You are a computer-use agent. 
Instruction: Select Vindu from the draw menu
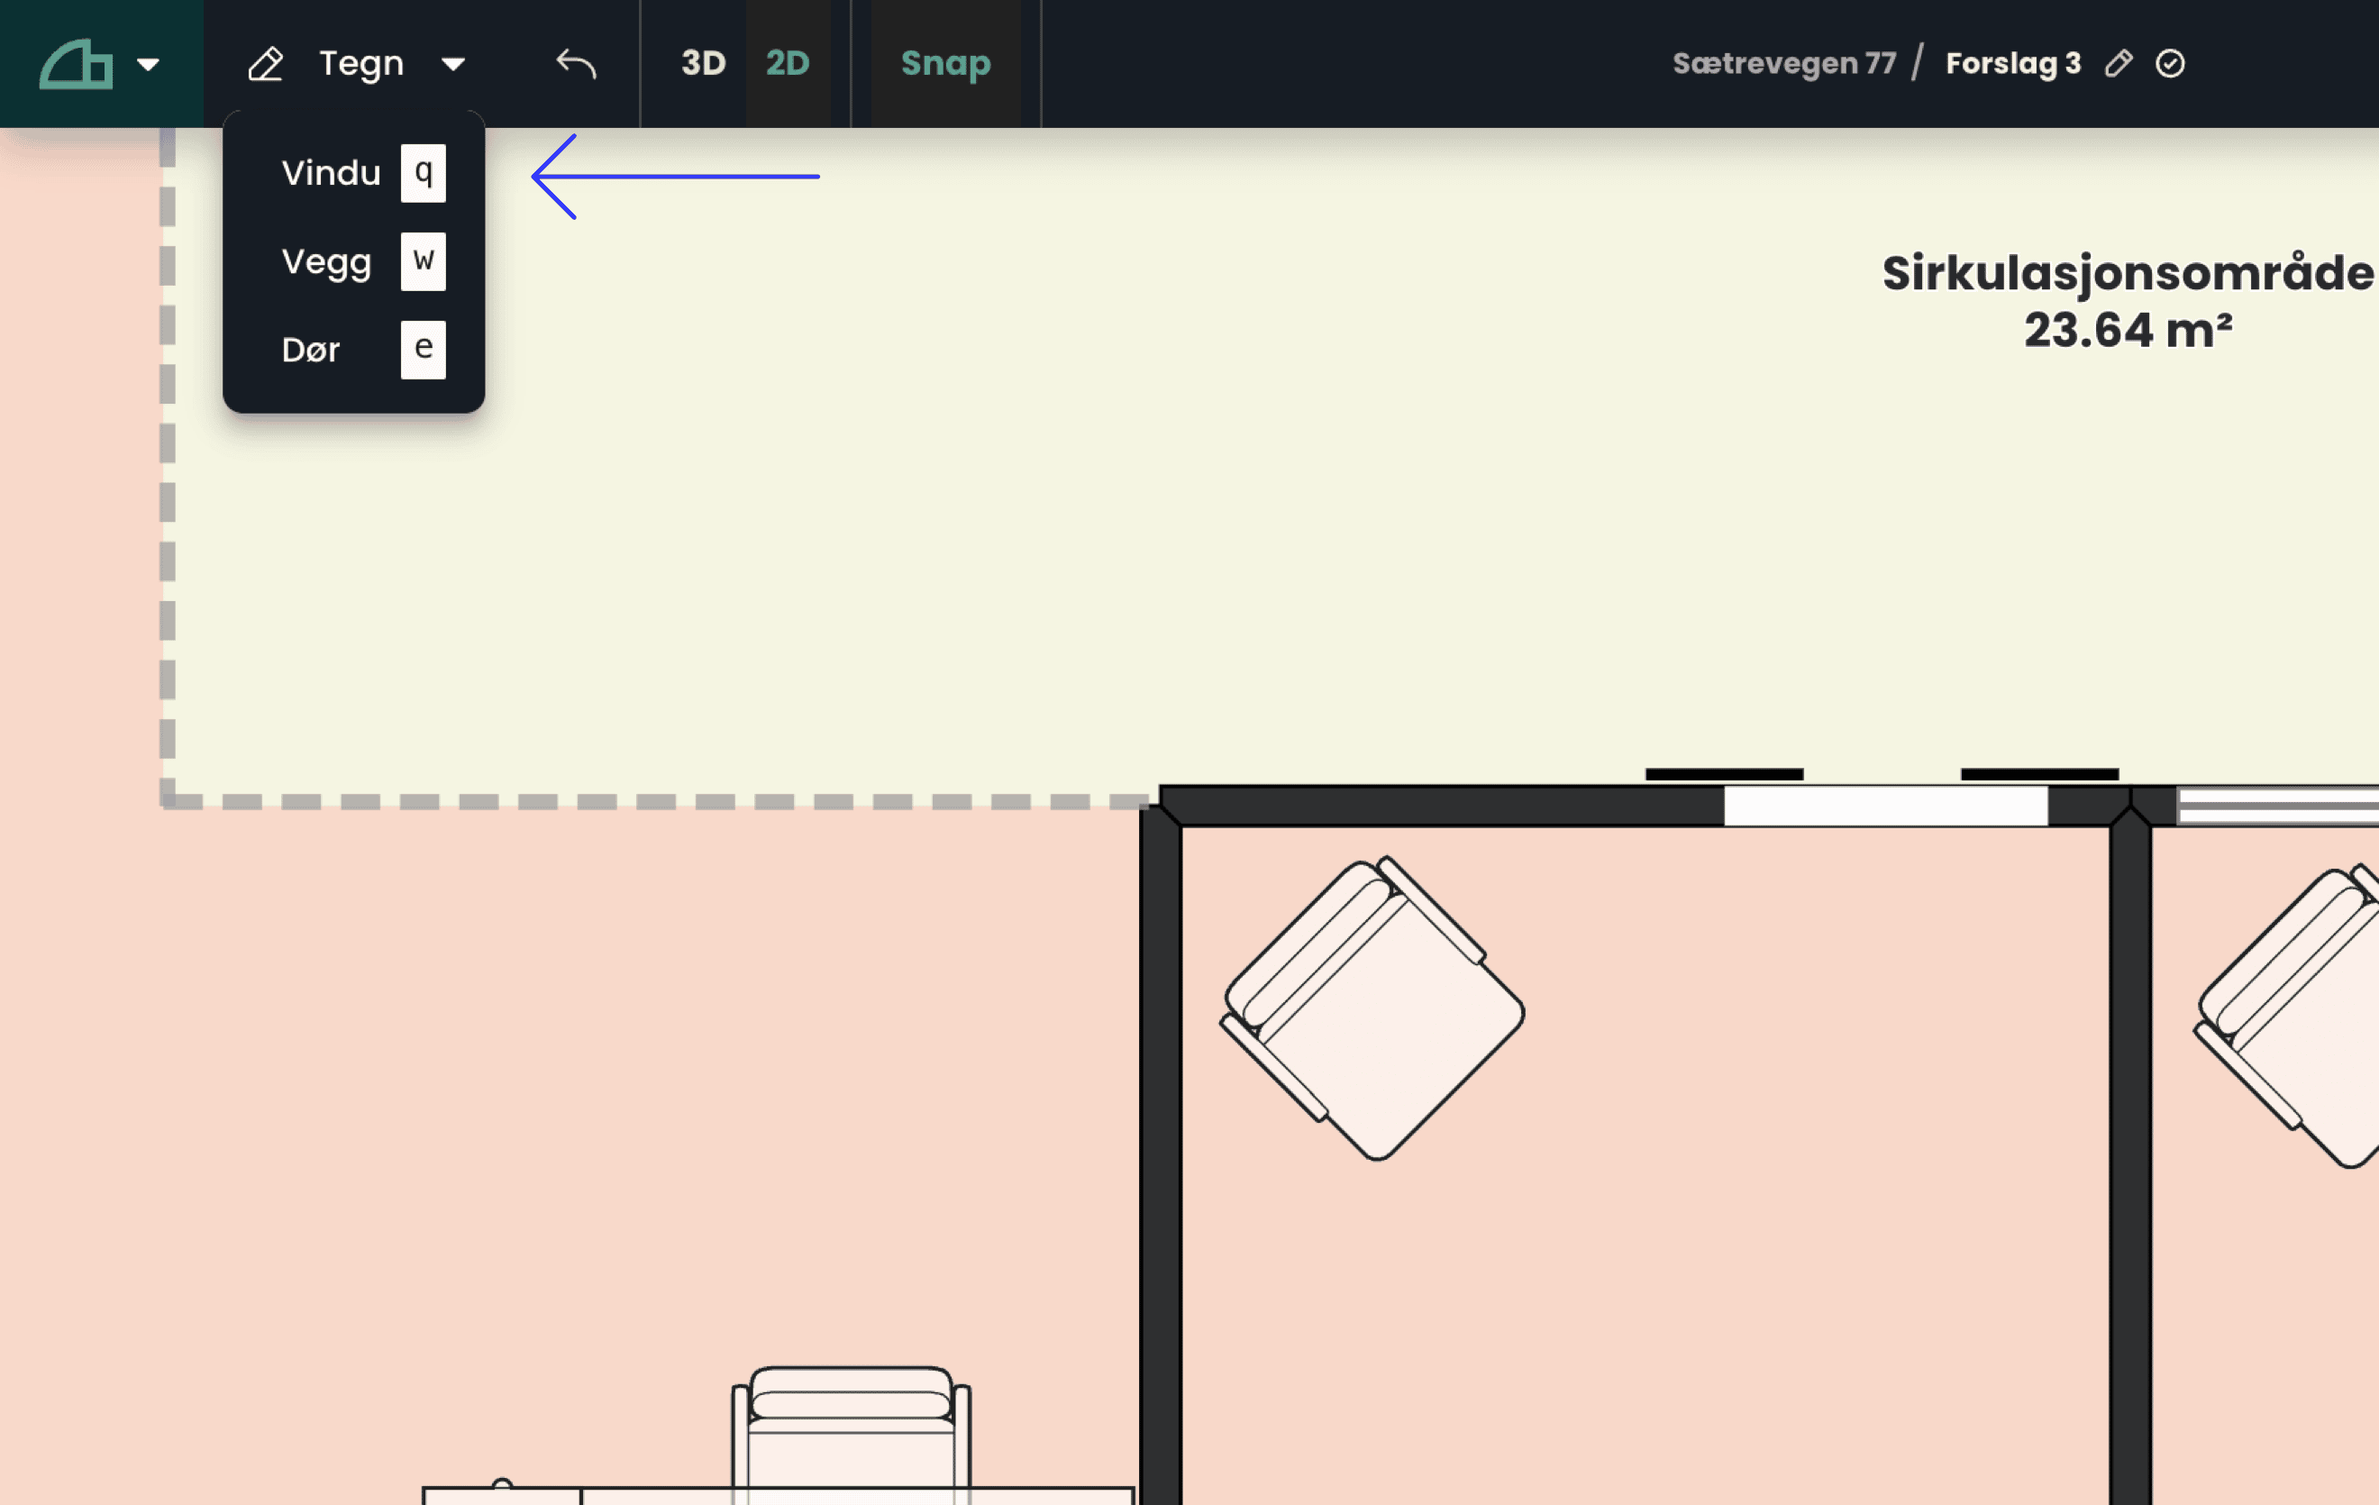click(331, 173)
